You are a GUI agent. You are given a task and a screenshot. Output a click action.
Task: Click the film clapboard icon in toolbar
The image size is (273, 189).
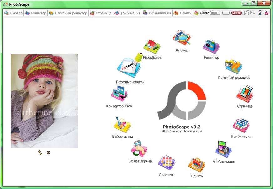click(246, 13)
